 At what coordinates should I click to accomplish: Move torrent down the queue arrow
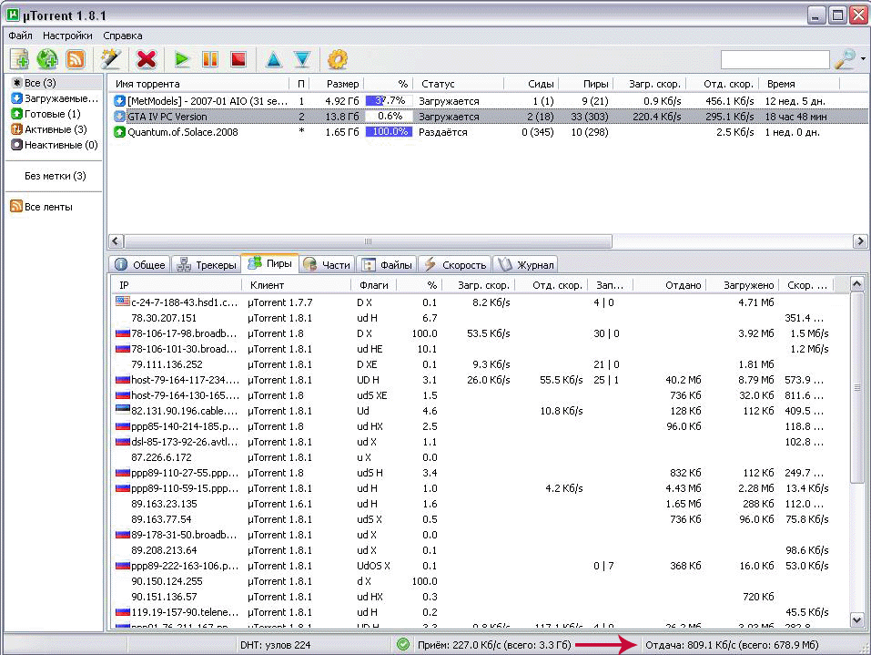pyautogui.click(x=302, y=59)
